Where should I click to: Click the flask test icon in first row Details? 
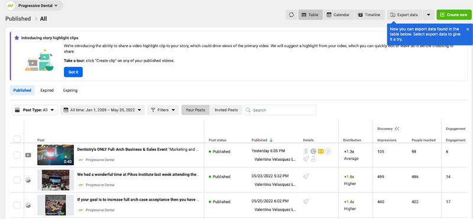(313, 159)
